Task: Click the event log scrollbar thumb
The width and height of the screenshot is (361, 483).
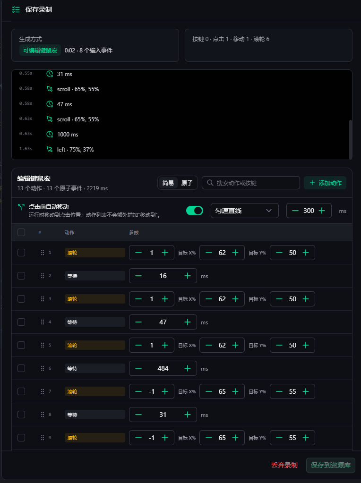Action: coord(350,139)
